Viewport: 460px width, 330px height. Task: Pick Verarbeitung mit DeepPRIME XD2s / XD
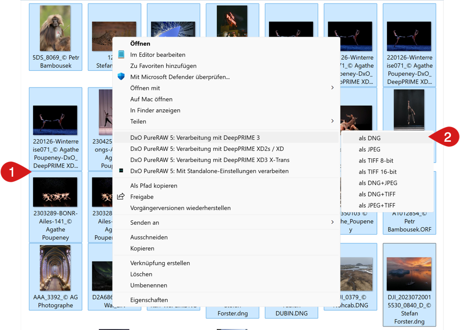tap(207, 149)
